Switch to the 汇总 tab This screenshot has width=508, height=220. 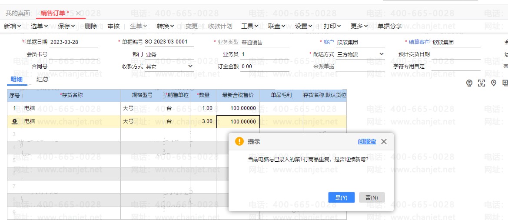point(43,79)
